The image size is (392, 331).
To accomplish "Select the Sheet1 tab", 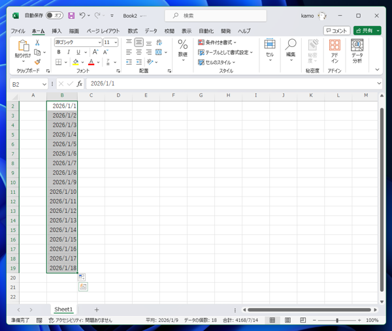I will click(x=63, y=309).
